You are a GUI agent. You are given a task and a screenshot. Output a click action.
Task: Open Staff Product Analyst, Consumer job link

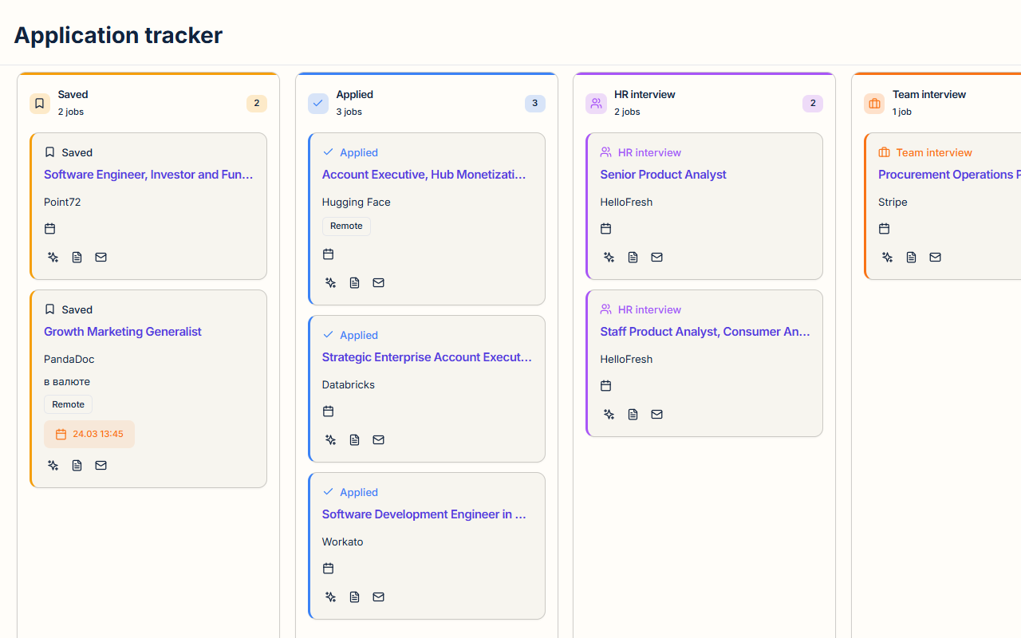pyautogui.click(x=704, y=332)
